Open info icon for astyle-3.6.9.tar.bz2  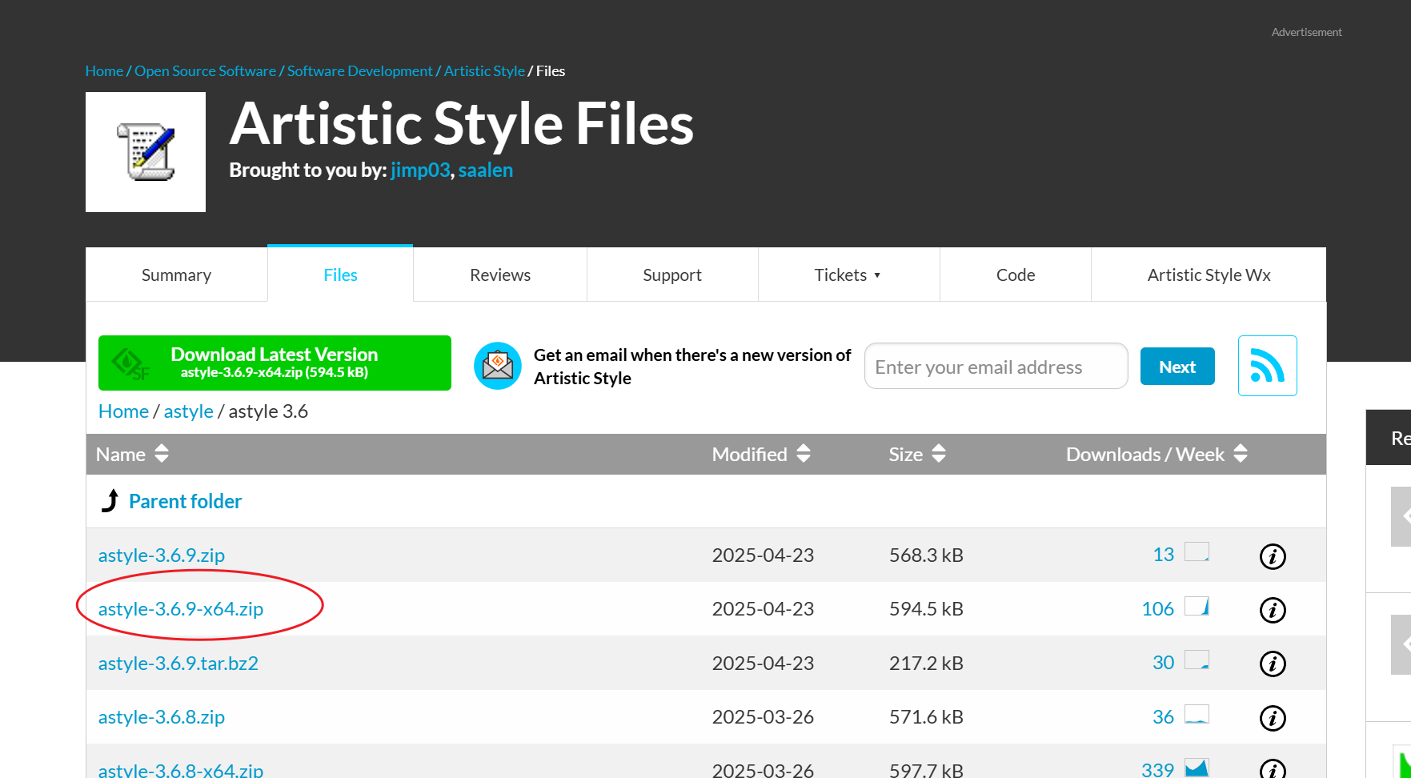point(1273,664)
